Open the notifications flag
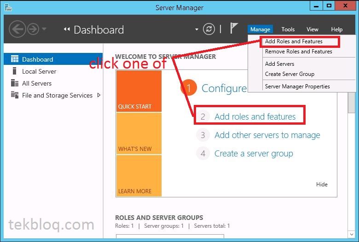 [x=234, y=29]
